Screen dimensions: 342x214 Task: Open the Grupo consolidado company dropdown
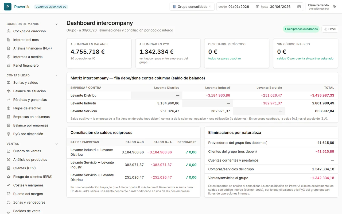click(x=192, y=7)
